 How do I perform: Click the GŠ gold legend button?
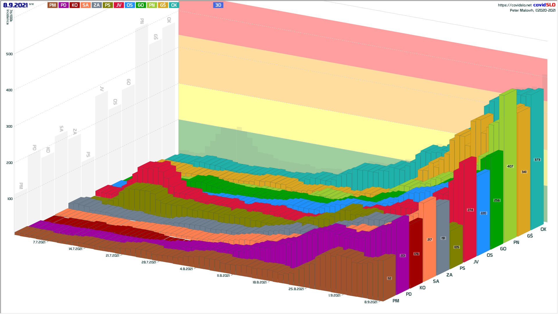point(163,5)
